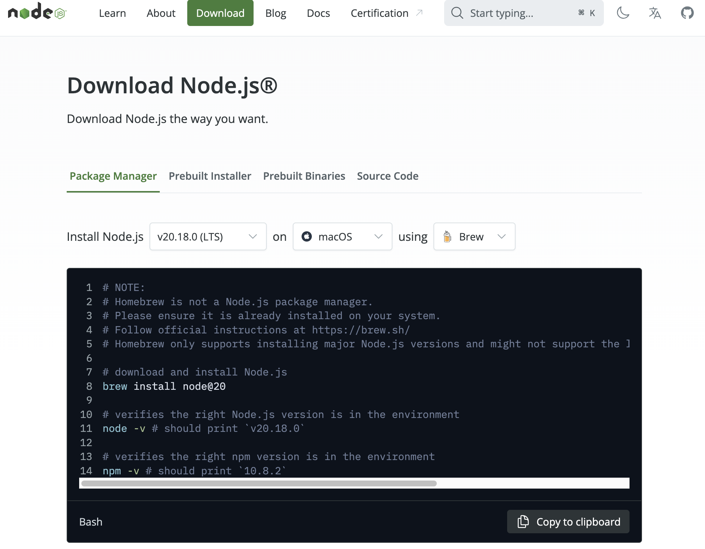This screenshot has width=705, height=549.
Task: Open the GitHub repository icon
Action: [687, 13]
